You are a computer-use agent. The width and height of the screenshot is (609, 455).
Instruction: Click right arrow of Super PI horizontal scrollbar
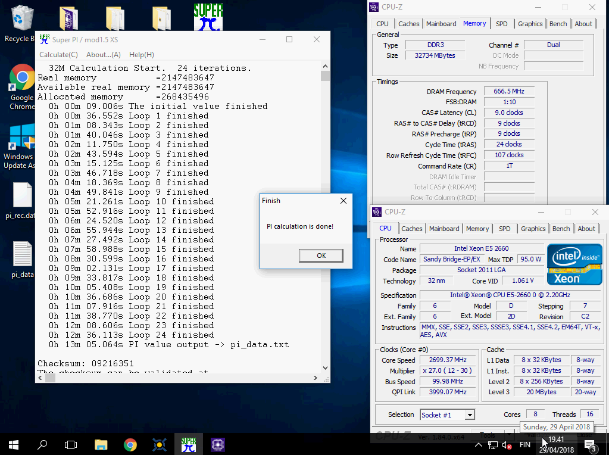(x=316, y=378)
